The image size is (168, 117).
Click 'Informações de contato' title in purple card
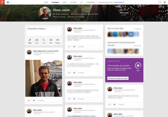tap(118, 66)
